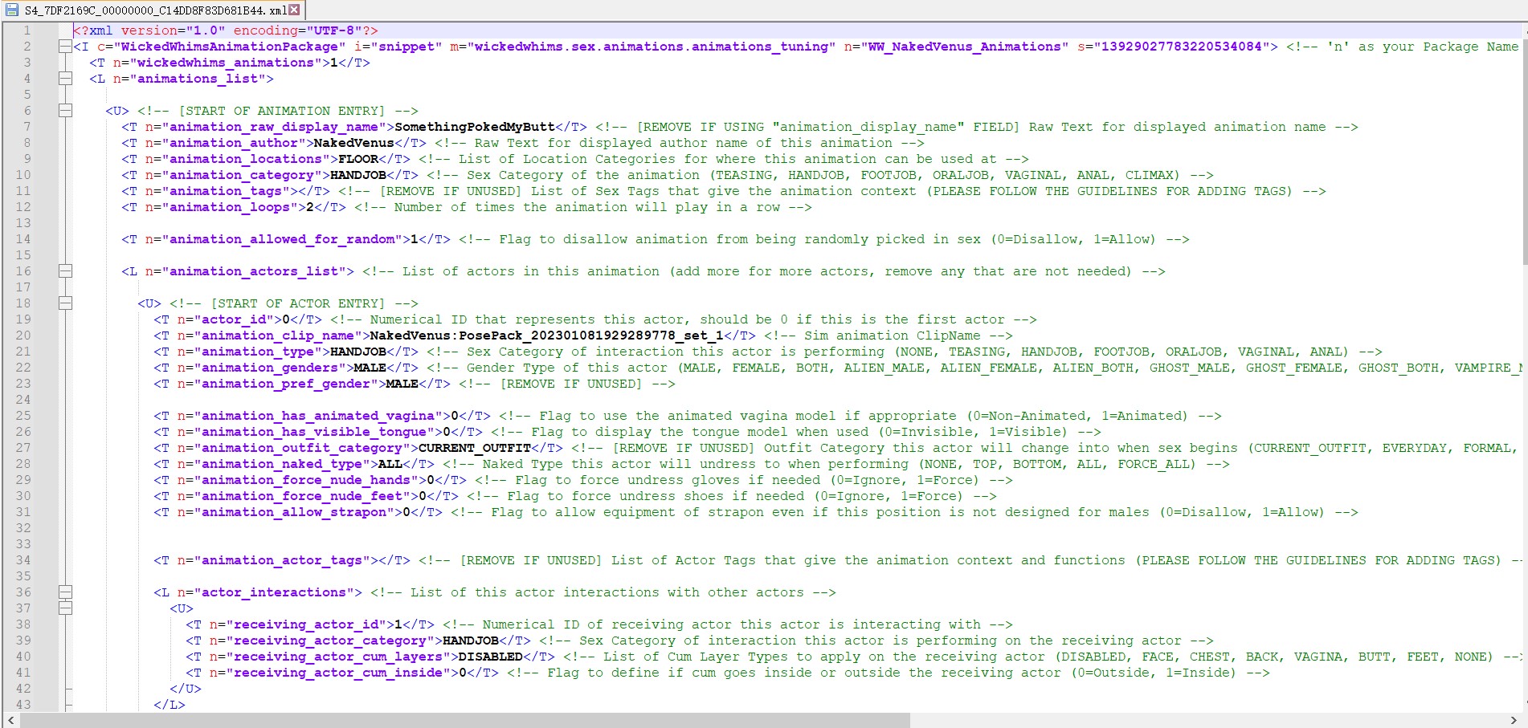The height and width of the screenshot is (728, 1528).
Task: Click the DISABLED value on line 40
Action: tap(491, 657)
